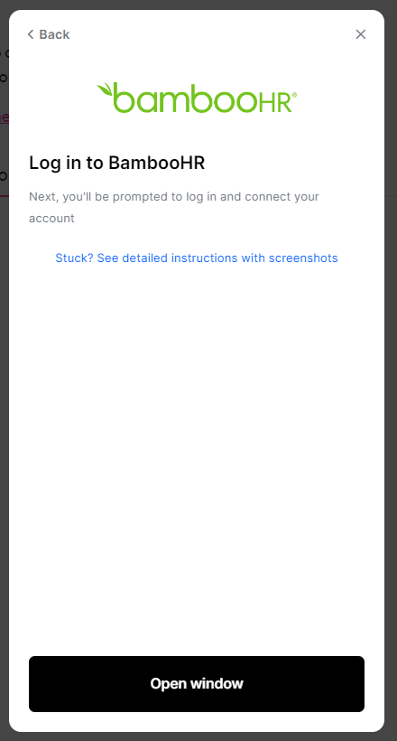Screen dimensions: 397x741
Task: Click the green leaf in BambooHR logo
Action: coord(105,89)
